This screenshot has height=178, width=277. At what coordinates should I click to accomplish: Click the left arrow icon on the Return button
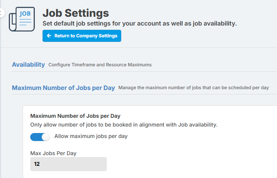click(49, 36)
